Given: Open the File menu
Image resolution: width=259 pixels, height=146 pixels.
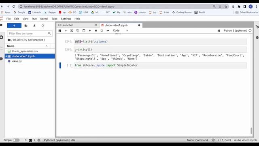Looking at the screenshot, I should pos(8,19).
